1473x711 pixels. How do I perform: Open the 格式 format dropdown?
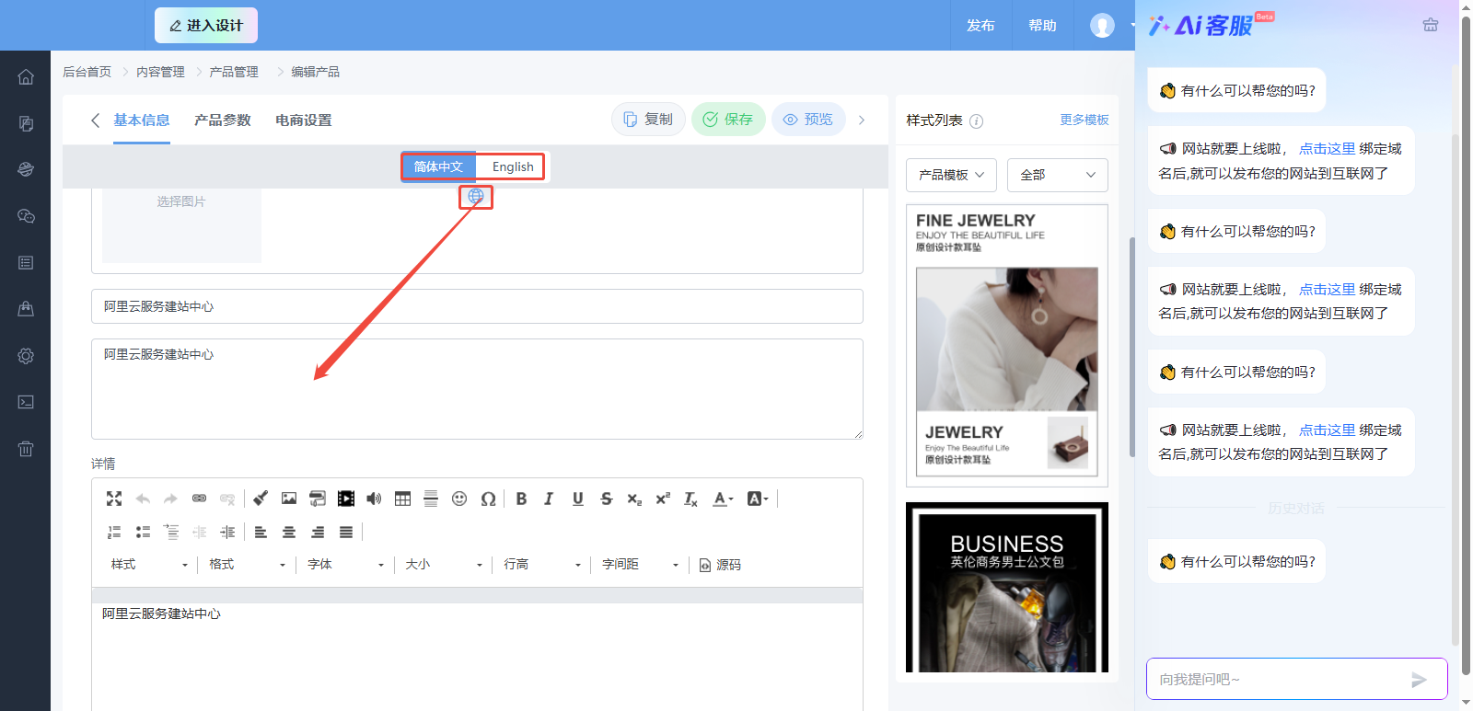[248, 565]
